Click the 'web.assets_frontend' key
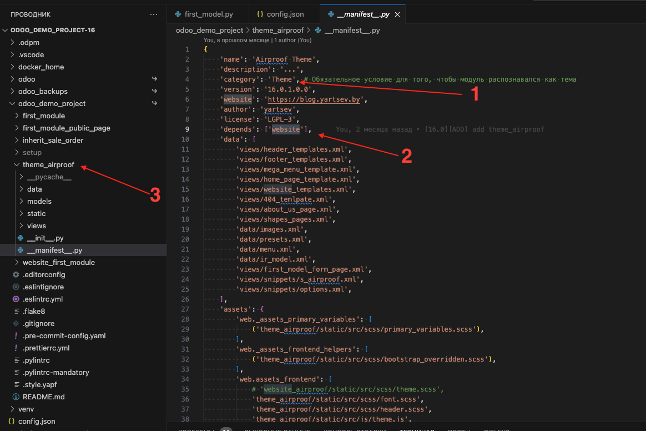 point(278,379)
